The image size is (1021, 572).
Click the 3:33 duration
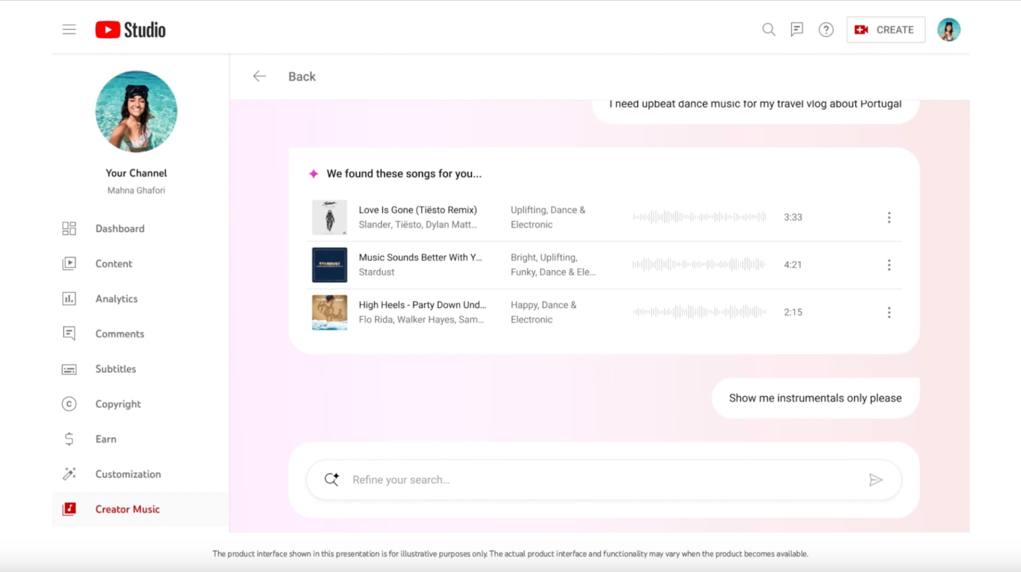coord(793,217)
